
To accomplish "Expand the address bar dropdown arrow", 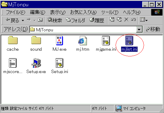I will [x=139, y=30].
